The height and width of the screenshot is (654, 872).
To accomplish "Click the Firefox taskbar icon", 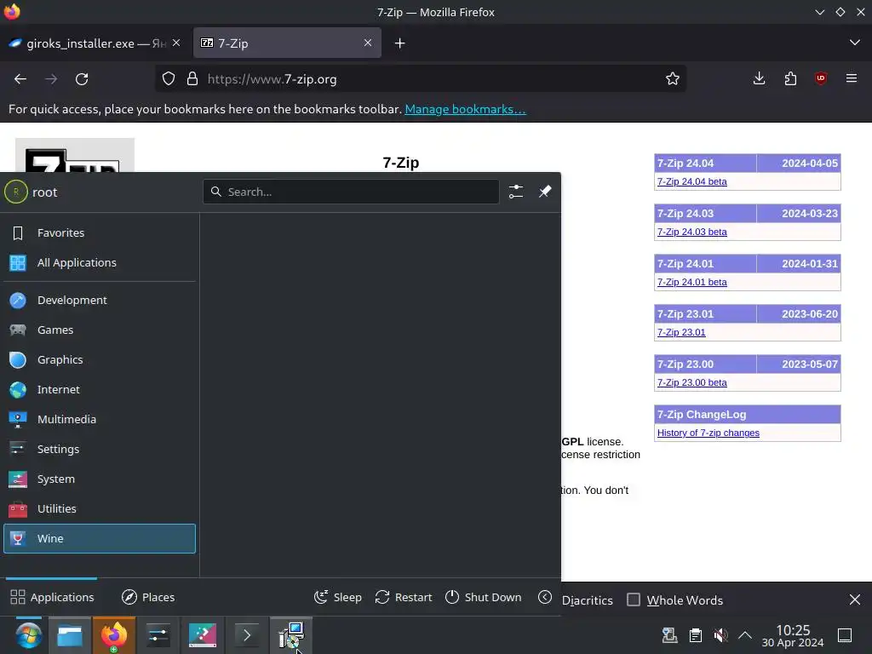I will (113, 635).
